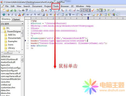Click the Open file folder icon
The width and height of the screenshot is (126, 96).
[8, 10]
